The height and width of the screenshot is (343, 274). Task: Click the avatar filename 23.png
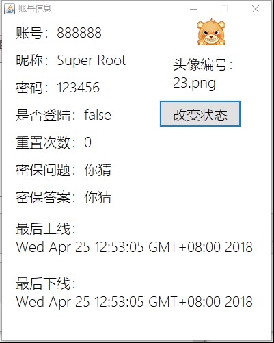point(194,84)
